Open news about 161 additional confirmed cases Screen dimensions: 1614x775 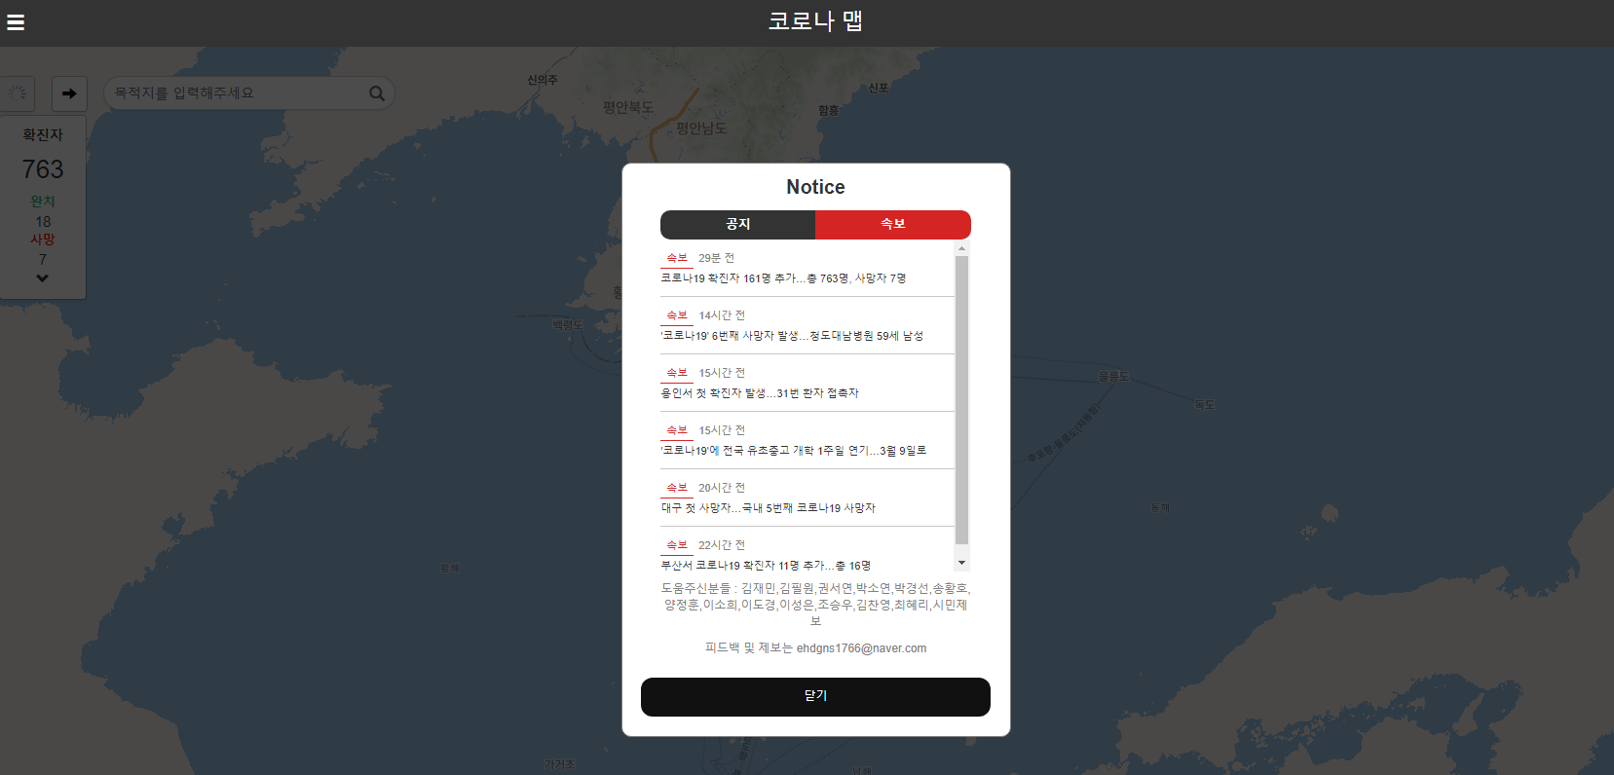[x=783, y=278]
